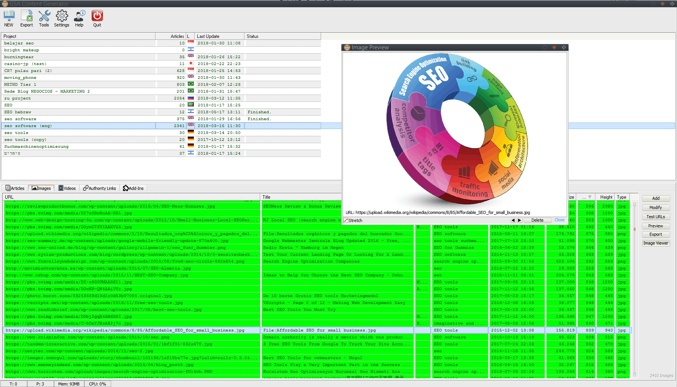This screenshot has width=677, height=387.
Task: Click German flag icon for Suchmaschinenoptimierung
Action: click(x=191, y=146)
